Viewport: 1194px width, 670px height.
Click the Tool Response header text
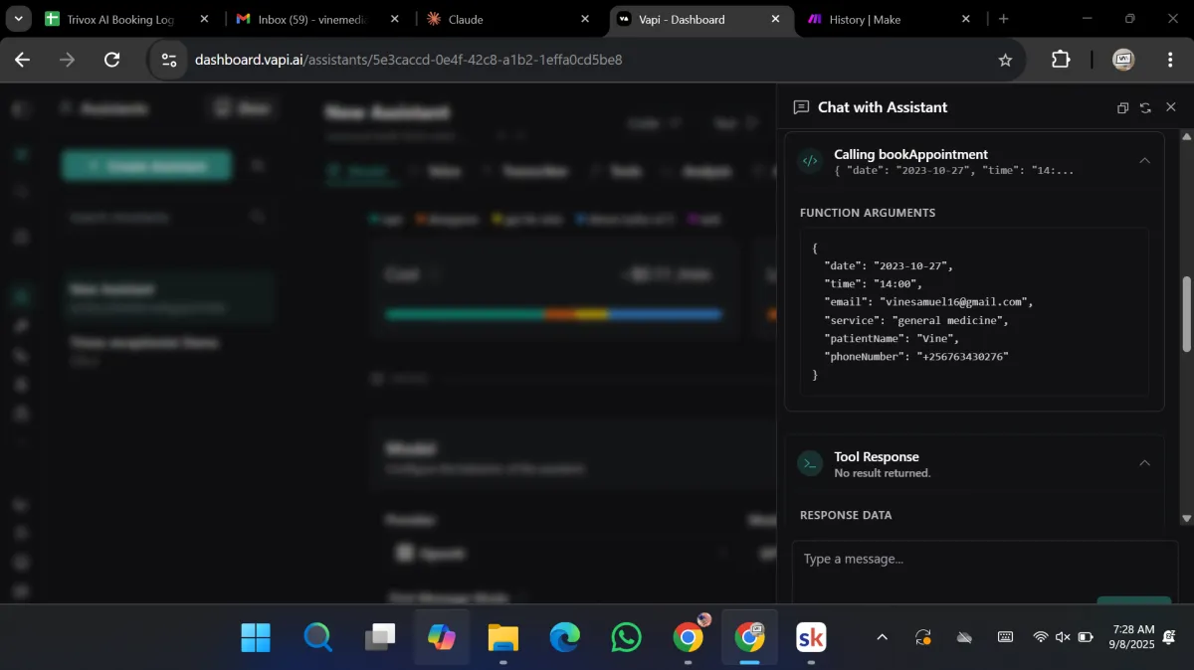tap(877, 456)
